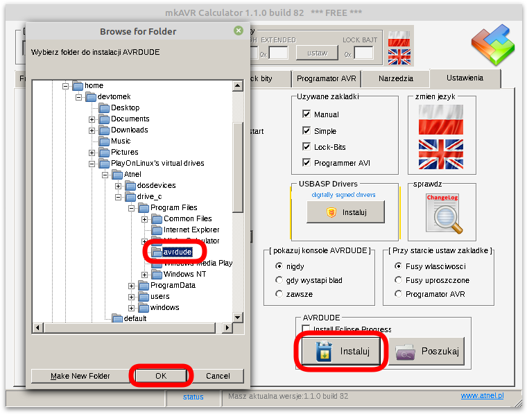Screen dimensions: 527x414
Task: Click small Polish flag near lock bits
Action: 399,37
